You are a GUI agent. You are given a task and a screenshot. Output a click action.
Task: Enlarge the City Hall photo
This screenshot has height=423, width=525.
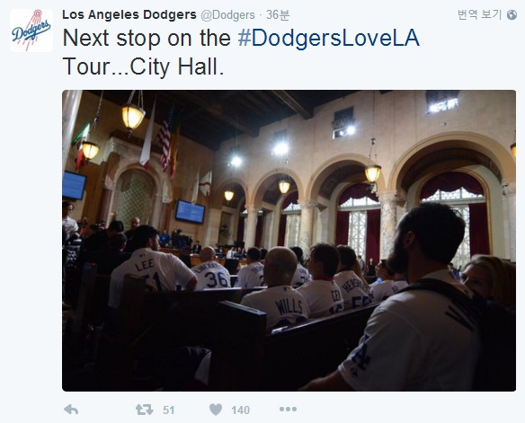pos(289,241)
